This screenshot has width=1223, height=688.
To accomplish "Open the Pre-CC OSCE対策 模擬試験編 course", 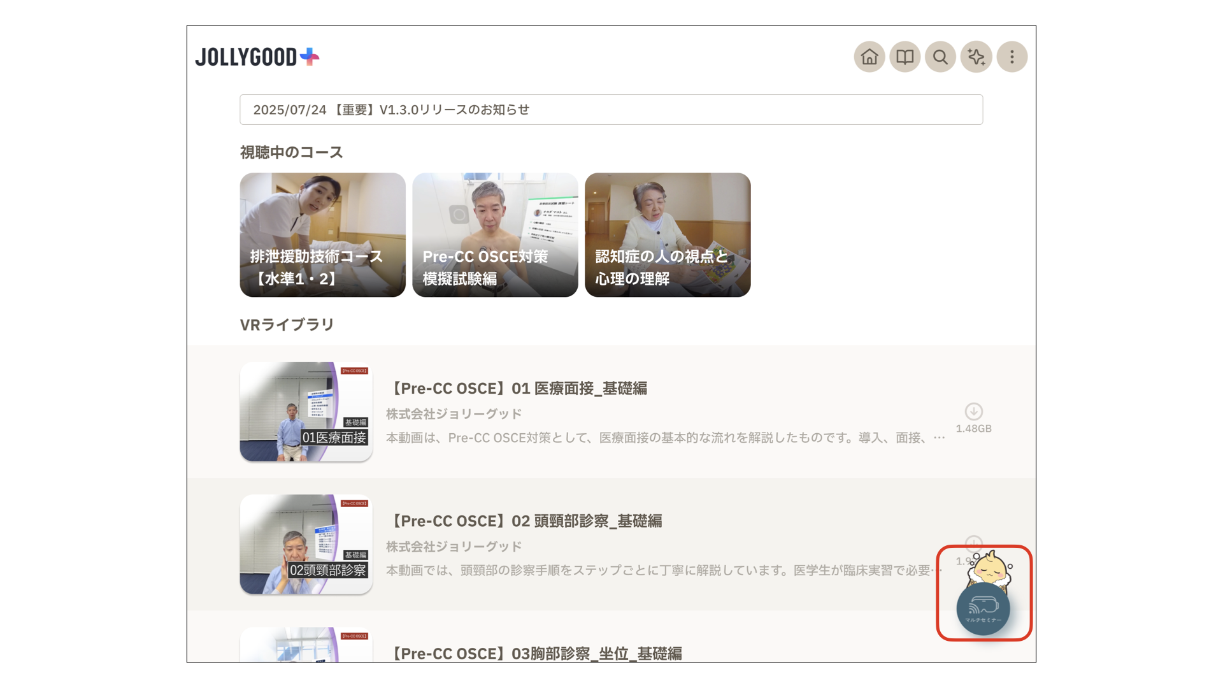I will pyautogui.click(x=495, y=234).
